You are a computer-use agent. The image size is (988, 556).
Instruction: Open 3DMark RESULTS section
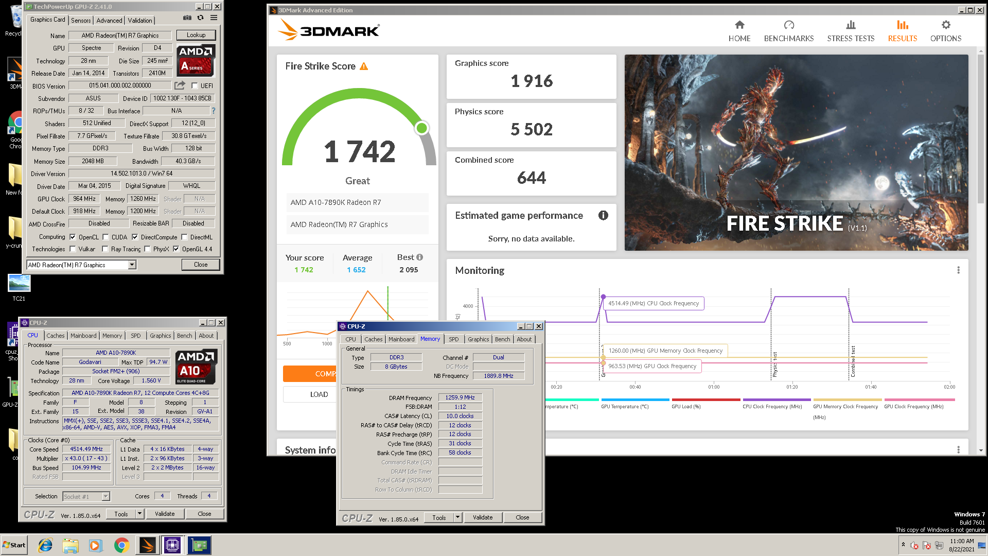903,31
